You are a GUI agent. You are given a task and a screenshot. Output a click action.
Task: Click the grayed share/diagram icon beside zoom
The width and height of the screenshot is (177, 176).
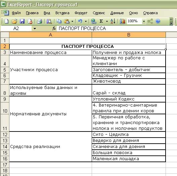[x=150, y=21]
